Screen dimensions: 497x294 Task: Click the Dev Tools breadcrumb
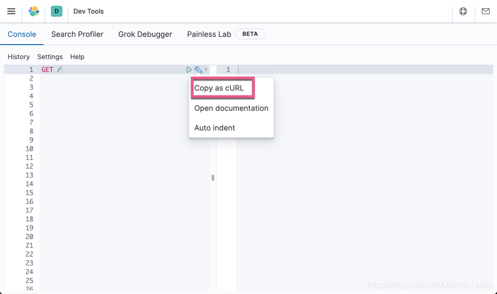[88, 11]
